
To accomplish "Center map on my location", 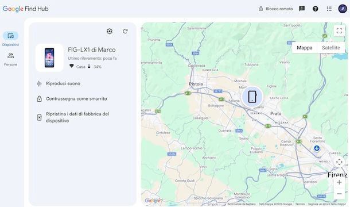I will 339,162.
